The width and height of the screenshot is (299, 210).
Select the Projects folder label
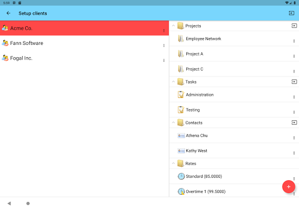click(x=193, y=26)
